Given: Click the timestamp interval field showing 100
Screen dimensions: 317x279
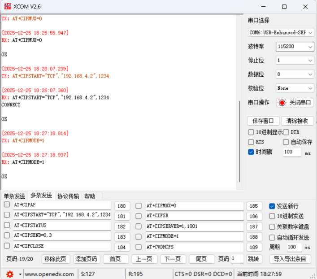Looking at the screenshot, I should [292, 152].
